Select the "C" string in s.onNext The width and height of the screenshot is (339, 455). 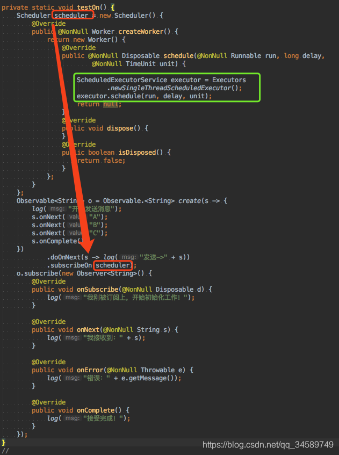pyautogui.click(x=95, y=233)
